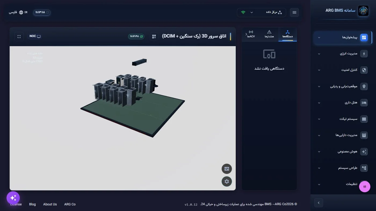The width and height of the screenshot is (376, 211).
Task: Click the دستگاهی یافت نشد empty message
Action: (x=269, y=69)
